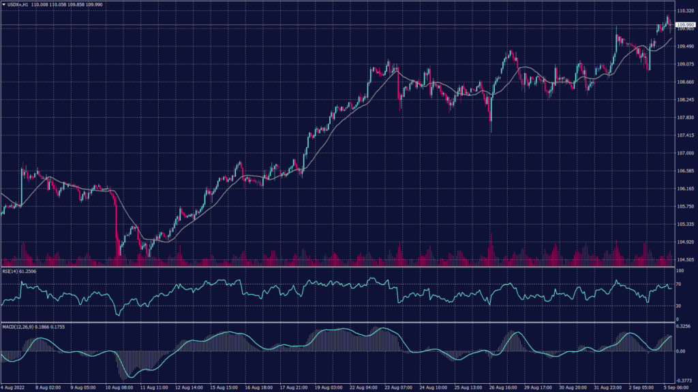Click the RSI level 70 line
Viewport: 698px width, 392px height.
pyautogui.click(x=341, y=284)
